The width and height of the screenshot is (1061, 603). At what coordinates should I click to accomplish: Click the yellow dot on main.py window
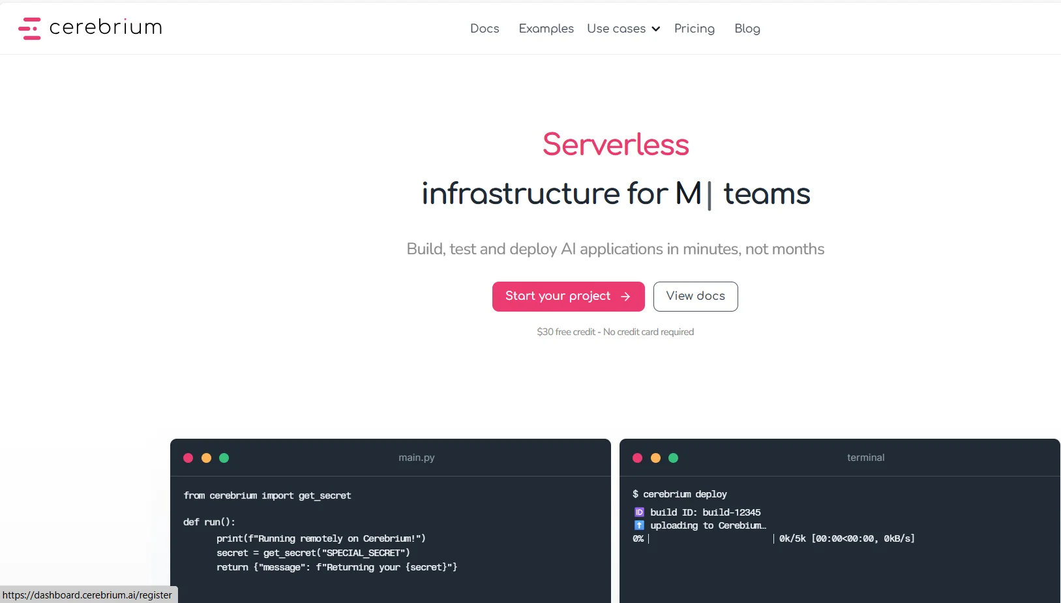(206, 458)
